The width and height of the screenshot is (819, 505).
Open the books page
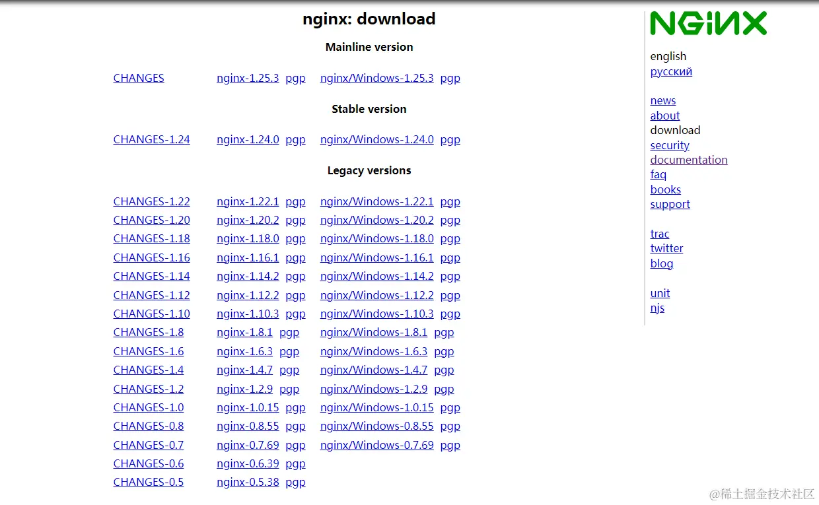pyautogui.click(x=666, y=189)
